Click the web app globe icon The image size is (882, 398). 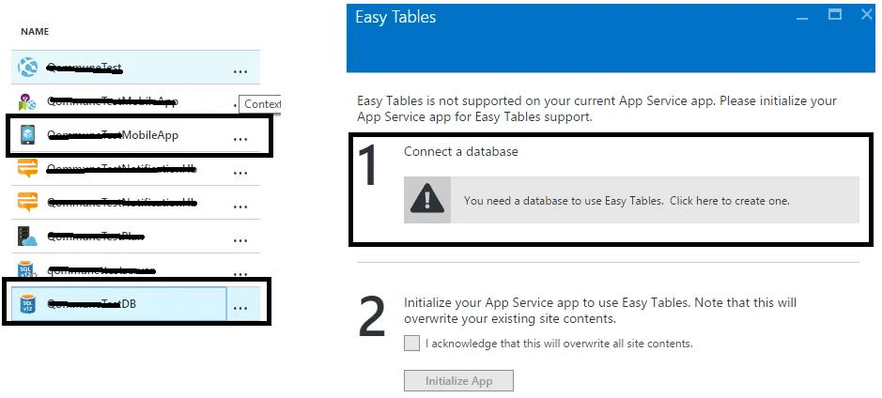click(27, 68)
